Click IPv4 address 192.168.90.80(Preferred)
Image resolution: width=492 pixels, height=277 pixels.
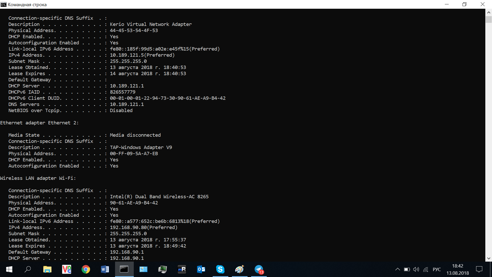pos(143,227)
